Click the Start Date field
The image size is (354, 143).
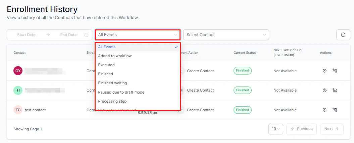26,35
